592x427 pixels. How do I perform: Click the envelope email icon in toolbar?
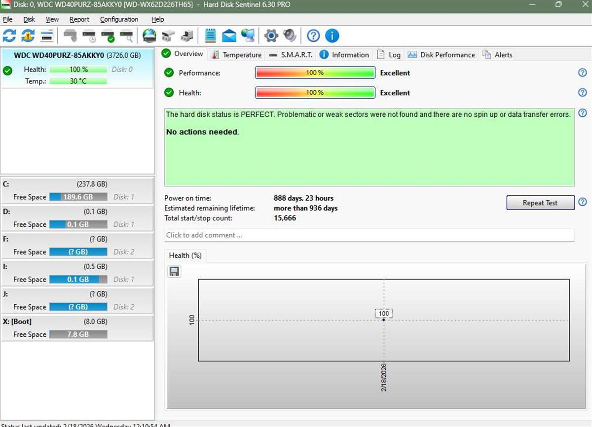point(229,36)
